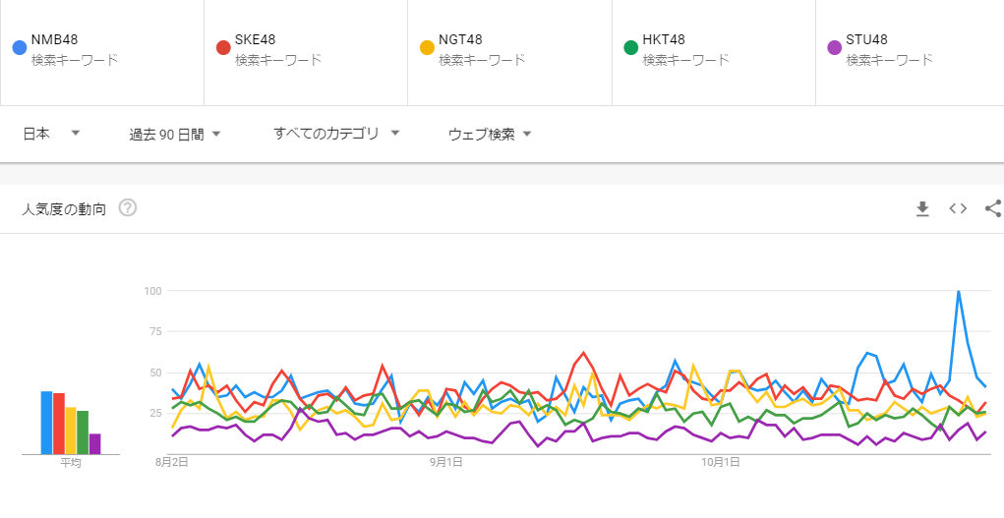This screenshot has width=1004, height=518.
Task: Click the red SKE48 color dot
Action: [222, 47]
